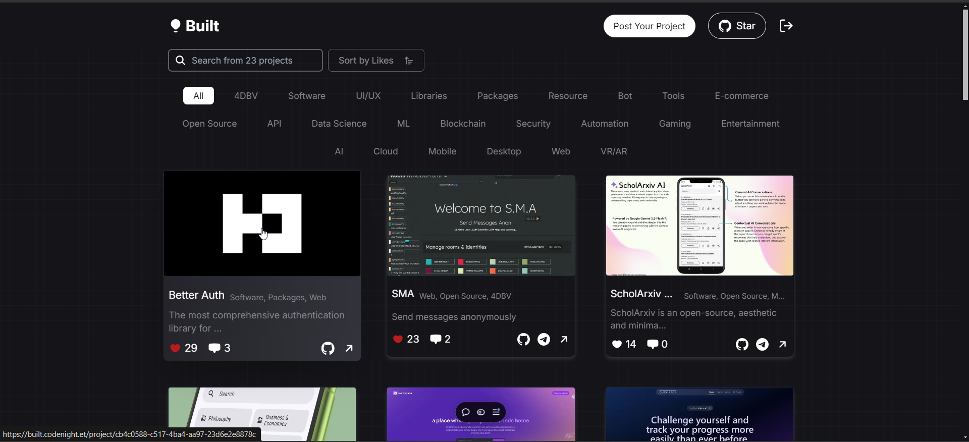Click the Built site title text
The height and width of the screenshot is (442, 969).
tap(202, 26)
